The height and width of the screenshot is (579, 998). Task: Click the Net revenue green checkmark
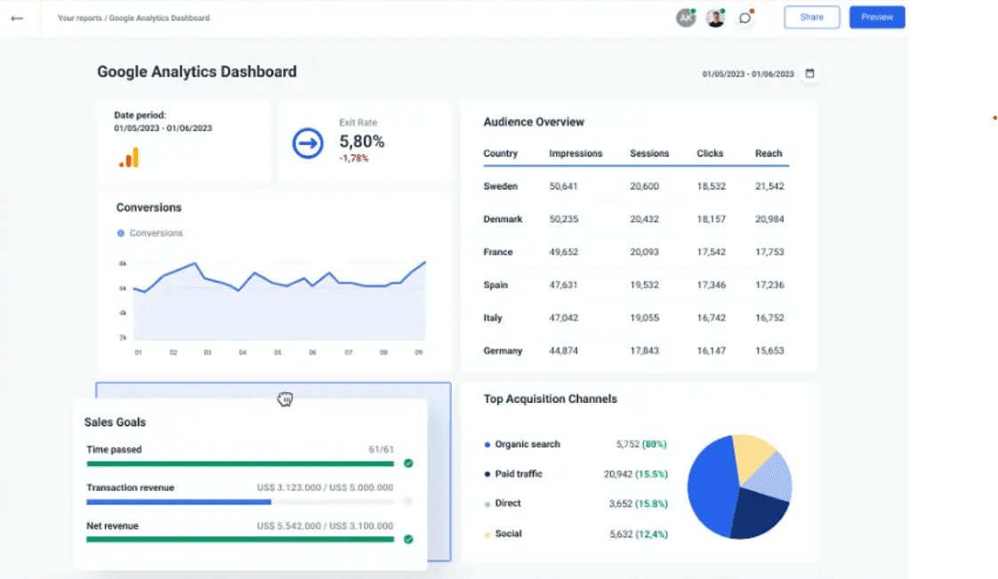click(x=408, y=539)
